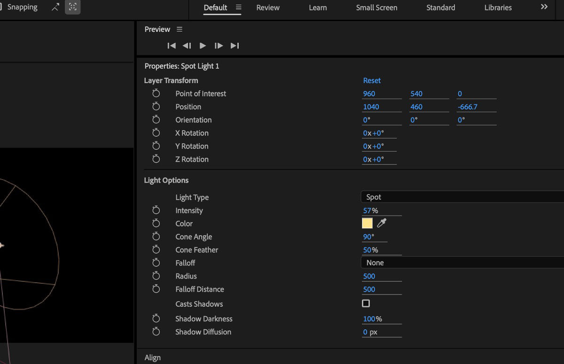Toggle Snapping in the toolbar
The image size is (564, 364).
point(22,7)
